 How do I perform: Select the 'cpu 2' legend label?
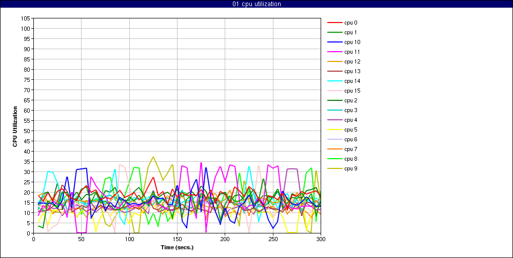351,100
